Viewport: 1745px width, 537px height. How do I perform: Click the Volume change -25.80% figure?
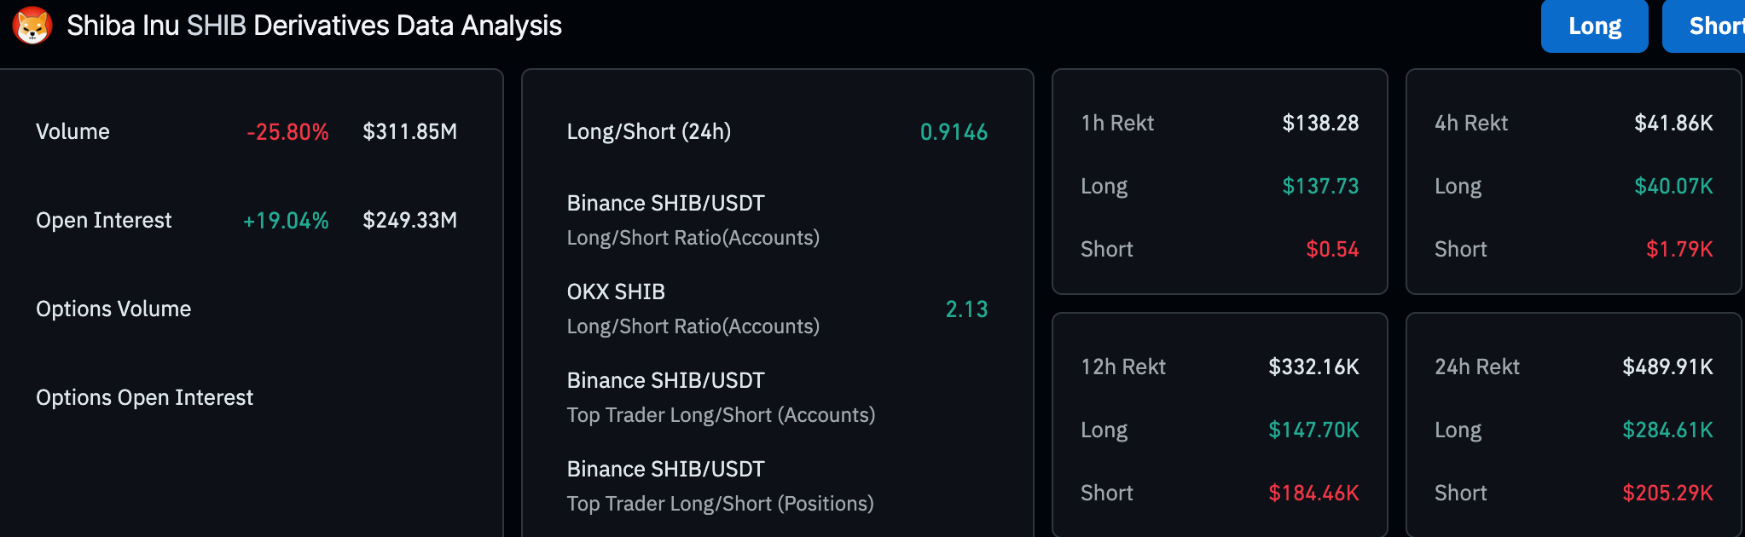coord(287,131)
